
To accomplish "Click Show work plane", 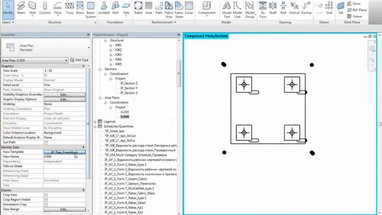I will pyautogui.click(x=354, y=4).
